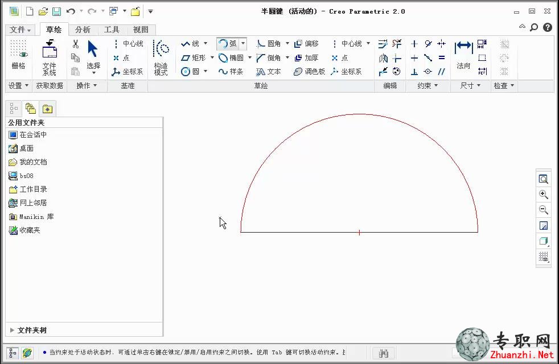Open the Manikin Library (Manikin 库)

coord(31,217)
